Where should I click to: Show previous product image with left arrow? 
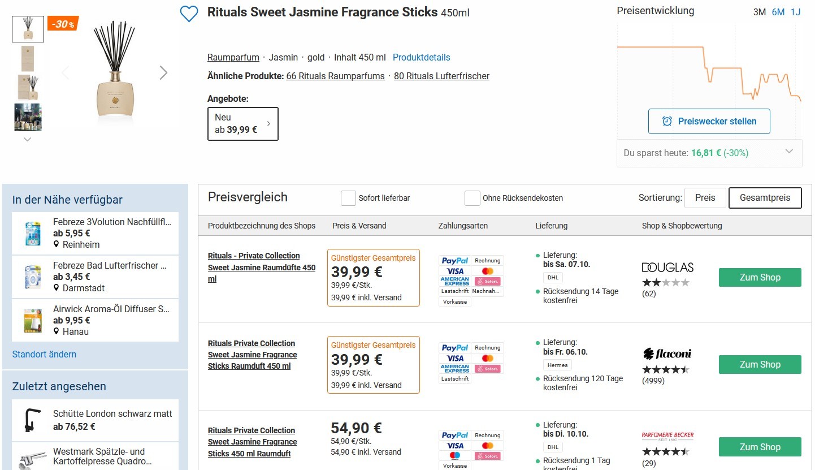pos(66,72)
